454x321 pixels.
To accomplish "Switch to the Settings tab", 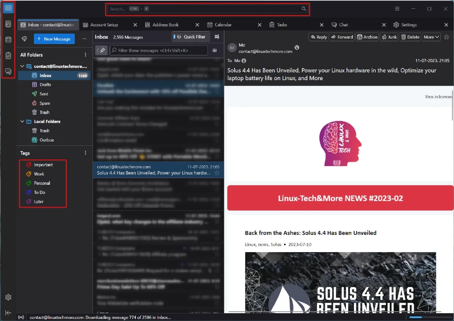I will tap(409, 25).
